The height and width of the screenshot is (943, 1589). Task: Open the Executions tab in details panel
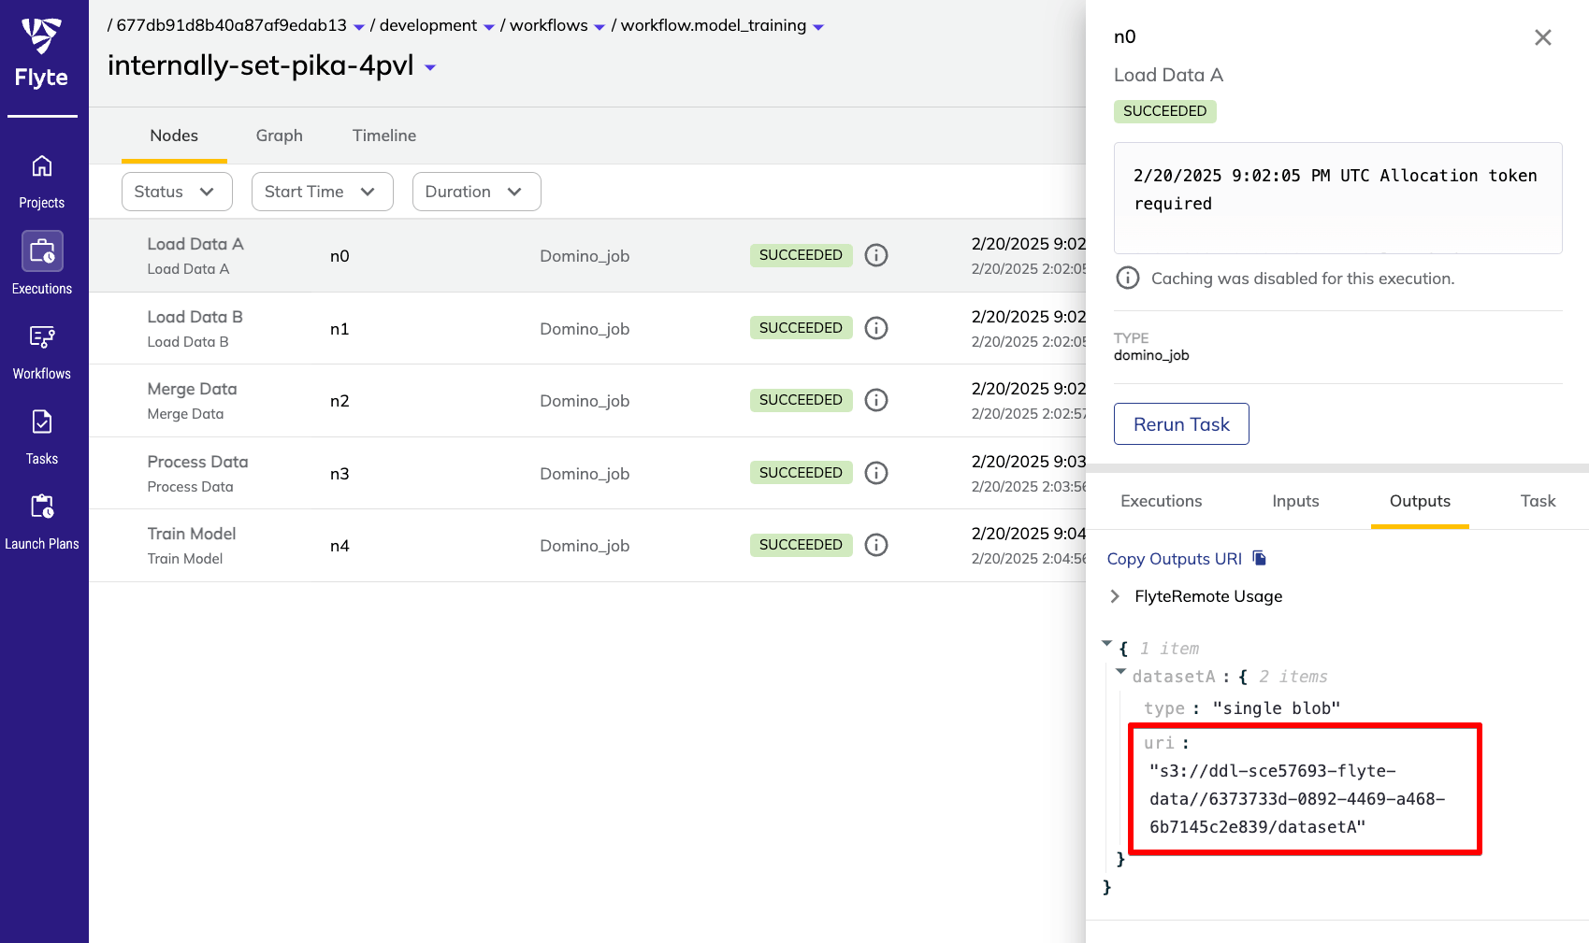[x=1162, y=501]
